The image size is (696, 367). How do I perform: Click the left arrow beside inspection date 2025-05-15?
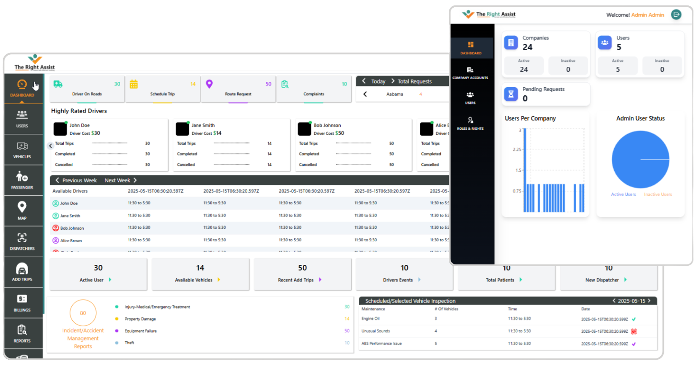(x=614, y=301)
